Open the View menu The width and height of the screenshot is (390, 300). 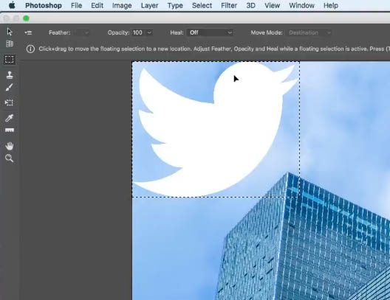tap(272, 5)
